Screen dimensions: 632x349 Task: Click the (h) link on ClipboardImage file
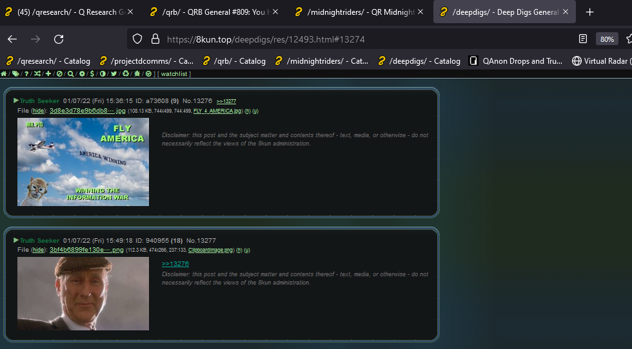(239, 250)
